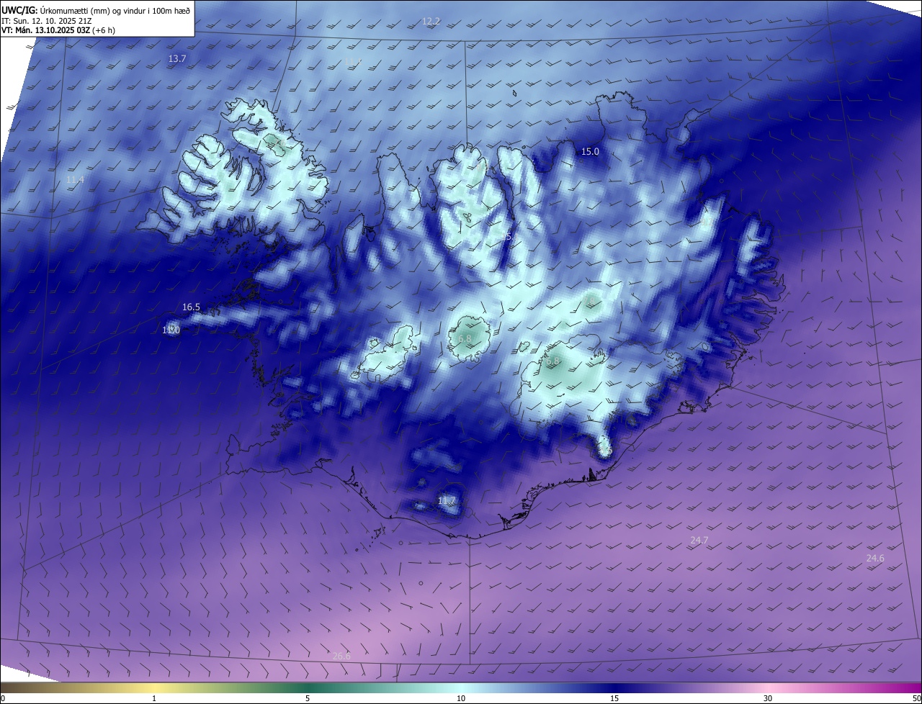The image size is (922, 704).
Task: Click the '10' tick on color scale
Action: 461,698
